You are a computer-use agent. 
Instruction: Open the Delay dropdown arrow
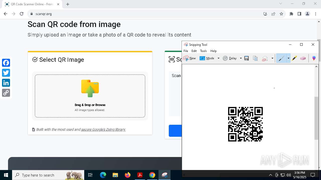tap(241, 58)
